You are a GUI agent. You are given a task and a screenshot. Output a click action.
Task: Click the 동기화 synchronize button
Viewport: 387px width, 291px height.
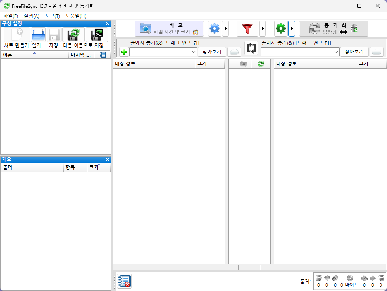[x=333, y=29]
